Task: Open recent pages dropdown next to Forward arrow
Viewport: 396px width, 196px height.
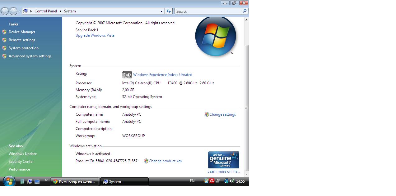Action: pos(20,11)
